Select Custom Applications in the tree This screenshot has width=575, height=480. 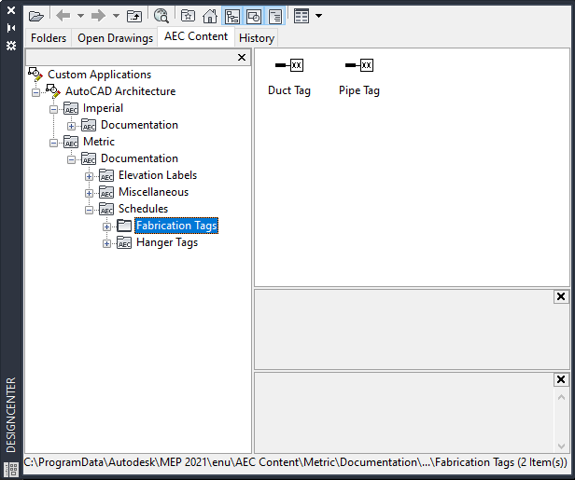(x=99, y=75)
